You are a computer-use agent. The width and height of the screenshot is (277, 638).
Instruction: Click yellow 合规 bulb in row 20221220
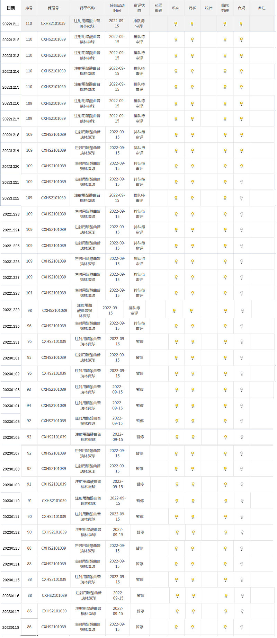tap(242, 166)
